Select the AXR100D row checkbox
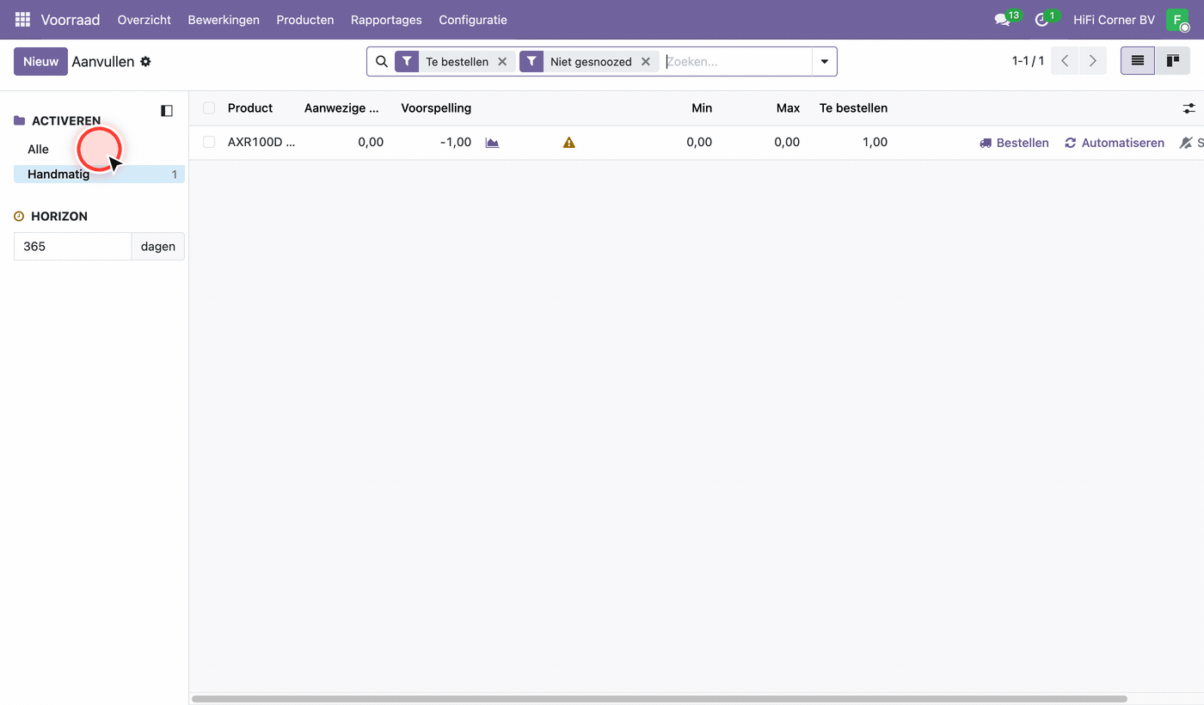Screen dimensions: 1204x705 click(x=209, y=142)
